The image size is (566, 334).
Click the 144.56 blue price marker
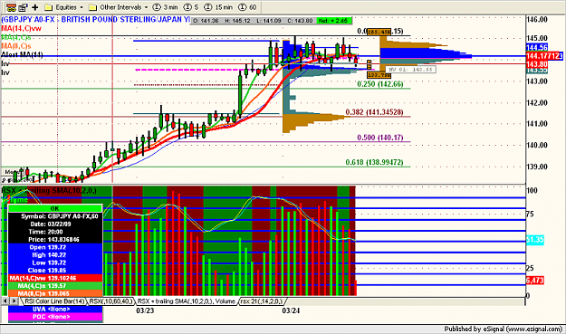pos(537,47)
